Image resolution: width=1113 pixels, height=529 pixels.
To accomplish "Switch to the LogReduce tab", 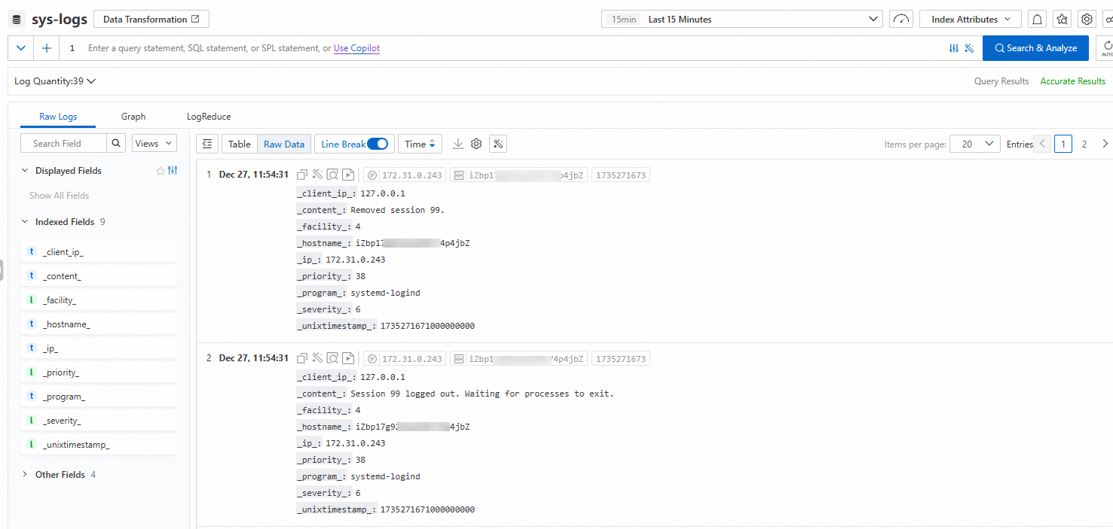I will [209, 117].
